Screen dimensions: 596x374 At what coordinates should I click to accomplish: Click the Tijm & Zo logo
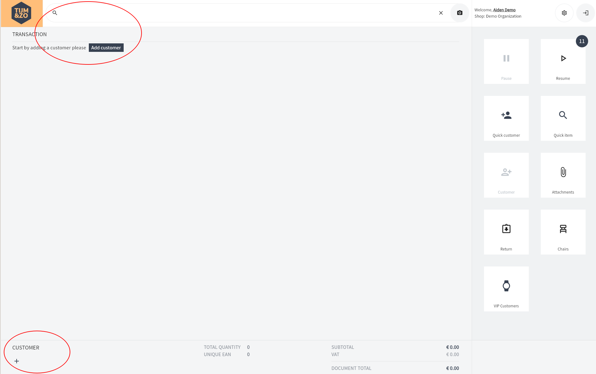[x=21, y=13]
